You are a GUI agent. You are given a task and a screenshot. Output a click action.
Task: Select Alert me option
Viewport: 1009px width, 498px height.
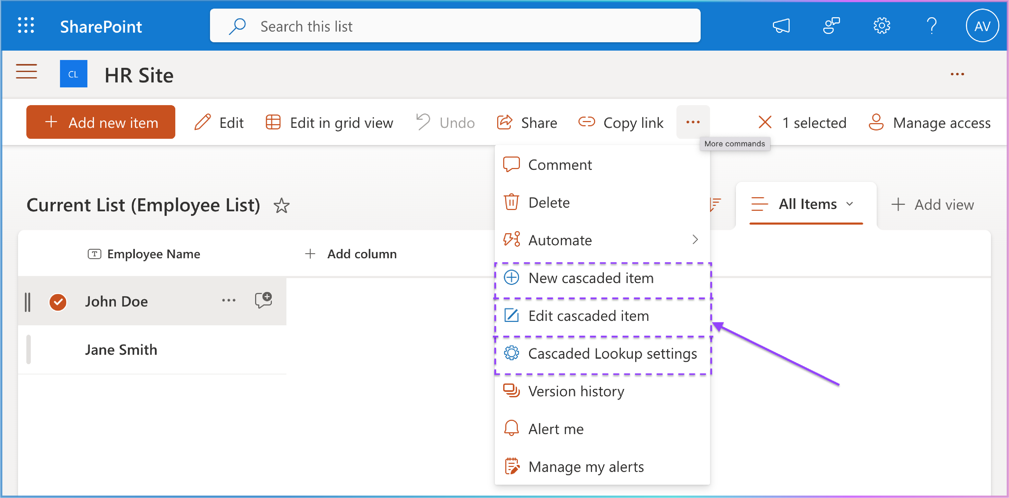pos(602,429)
